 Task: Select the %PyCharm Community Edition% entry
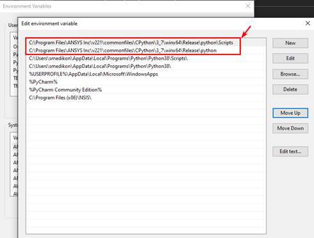coord(146,90)
